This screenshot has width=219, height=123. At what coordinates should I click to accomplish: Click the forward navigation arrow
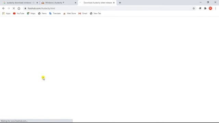pyautogui.click(x=9, y=8)
